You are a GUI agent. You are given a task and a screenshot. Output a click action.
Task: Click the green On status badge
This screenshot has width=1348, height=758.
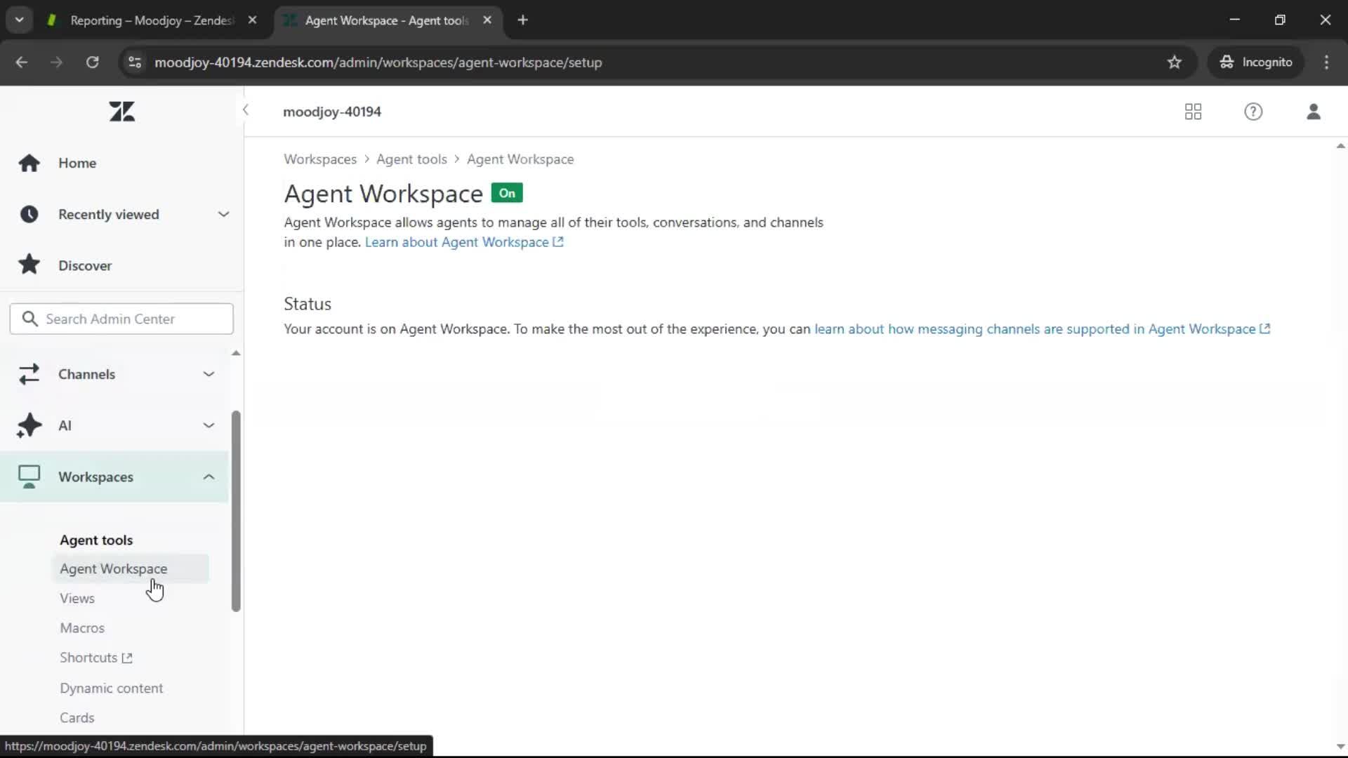507,193
